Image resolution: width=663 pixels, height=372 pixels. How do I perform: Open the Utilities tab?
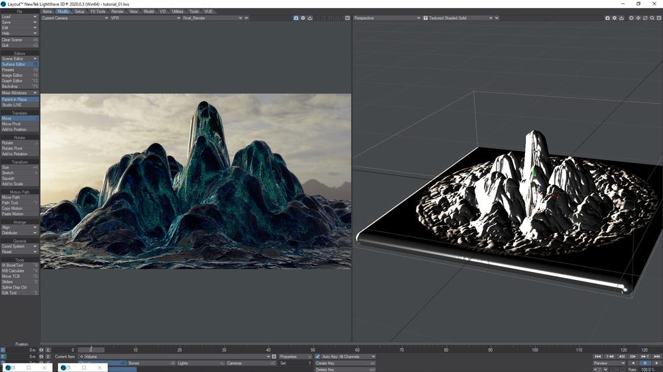click(178, 11)
